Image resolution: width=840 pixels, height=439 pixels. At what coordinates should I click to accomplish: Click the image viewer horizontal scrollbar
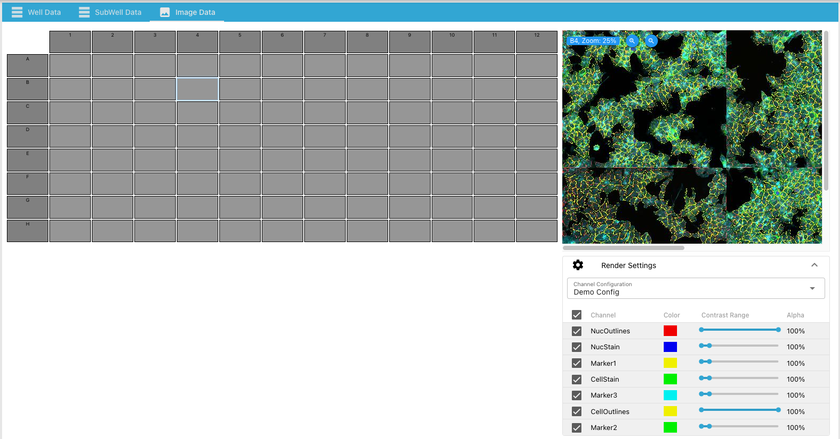pyautogui.click(x=623, y=248)
